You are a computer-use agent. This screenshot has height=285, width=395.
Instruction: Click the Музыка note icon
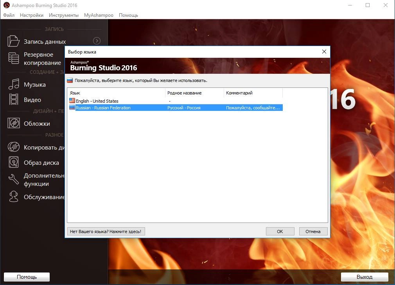tap(14, 84)
